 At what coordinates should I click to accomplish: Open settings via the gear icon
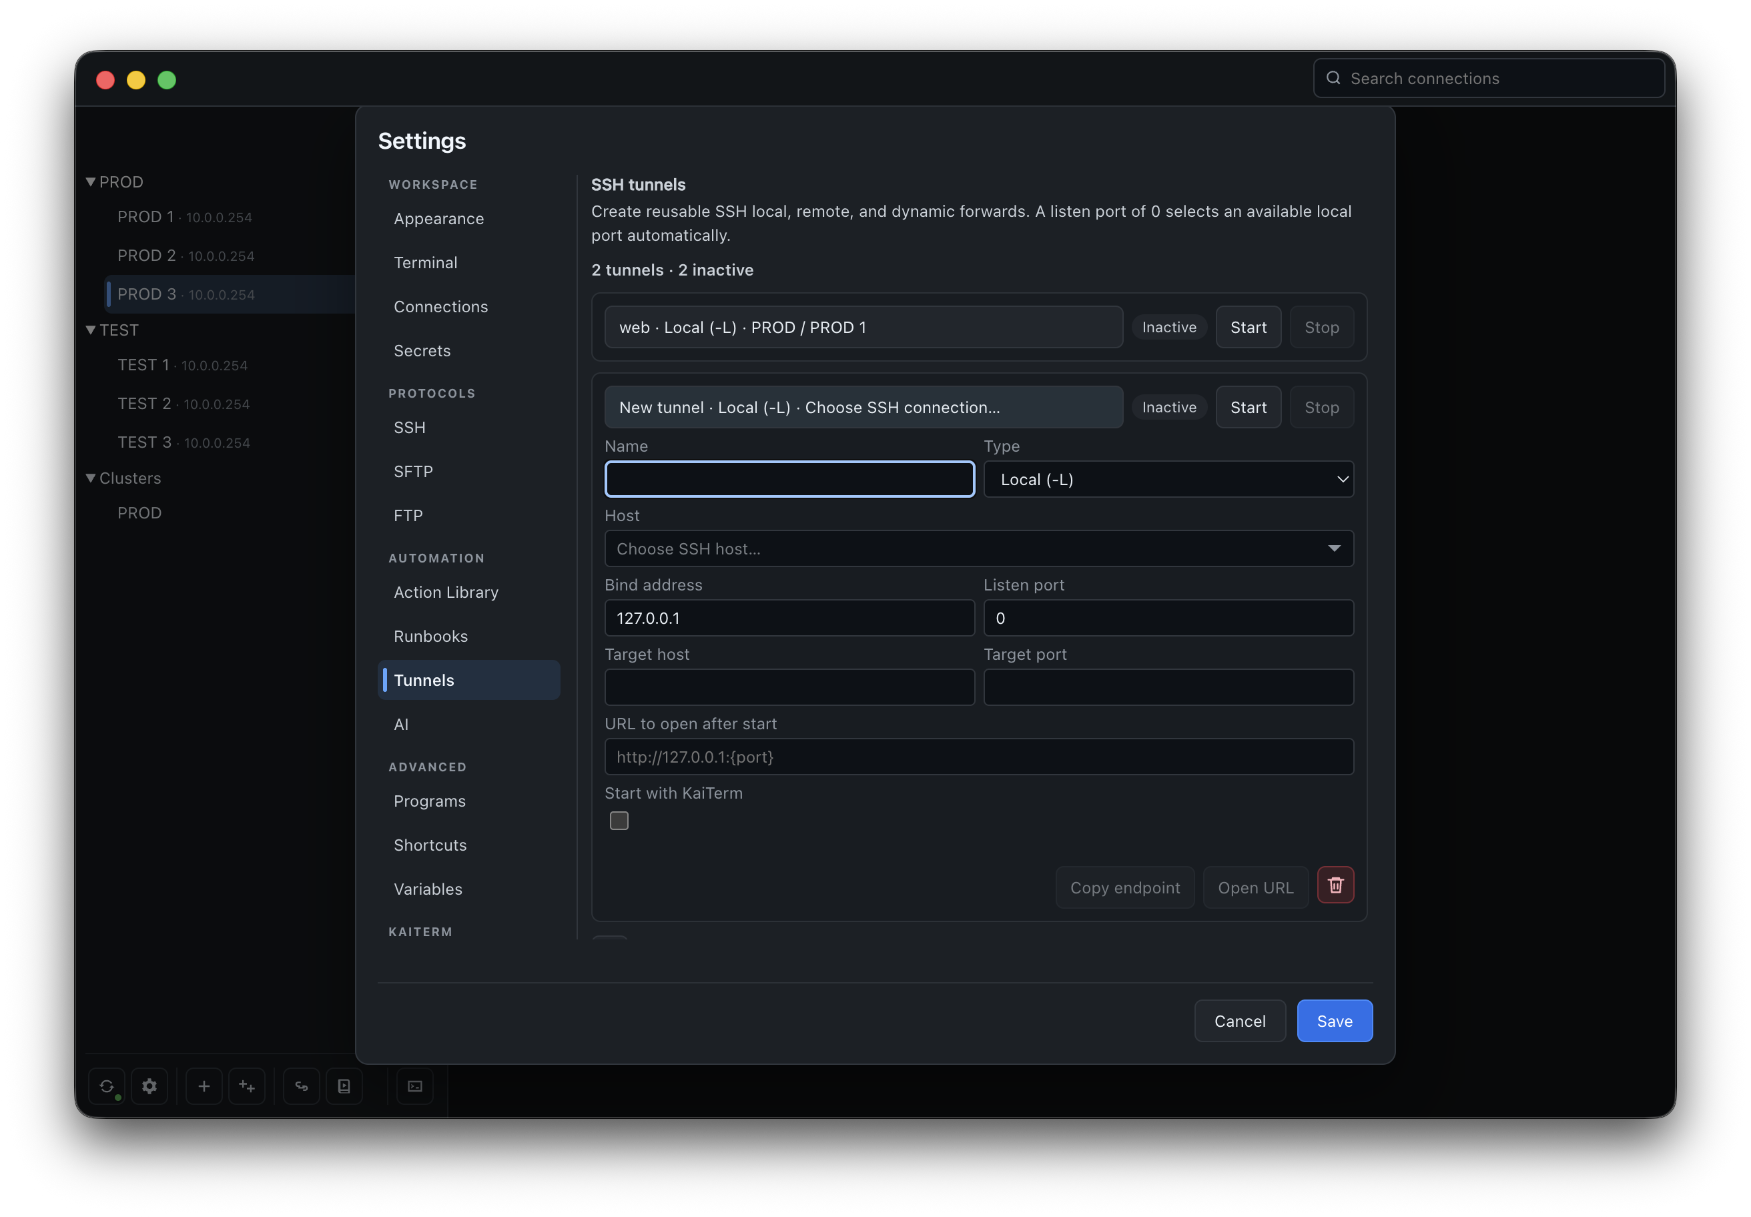pos(149,1086)
